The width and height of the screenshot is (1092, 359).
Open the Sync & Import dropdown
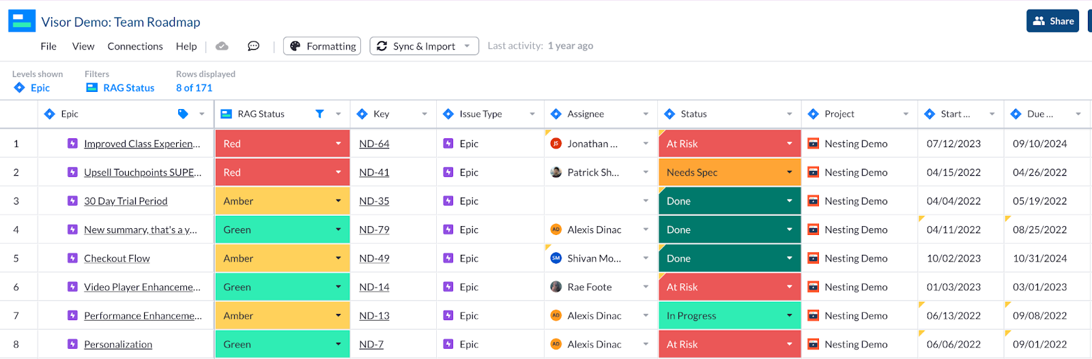coord(424,46)
